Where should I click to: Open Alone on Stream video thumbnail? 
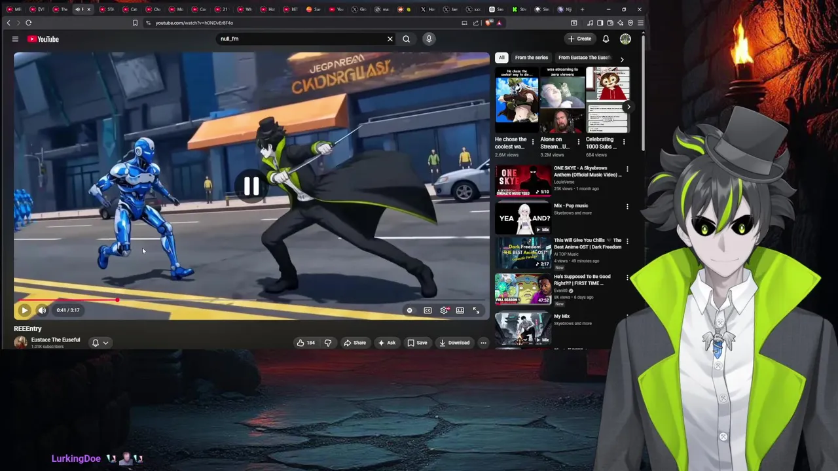pos(562,99)
